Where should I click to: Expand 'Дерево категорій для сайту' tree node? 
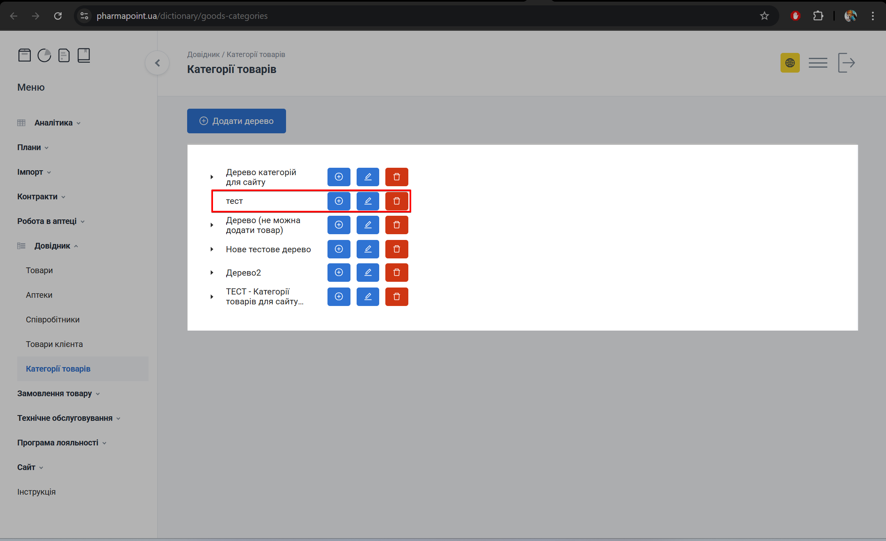[x=212, y=177]
